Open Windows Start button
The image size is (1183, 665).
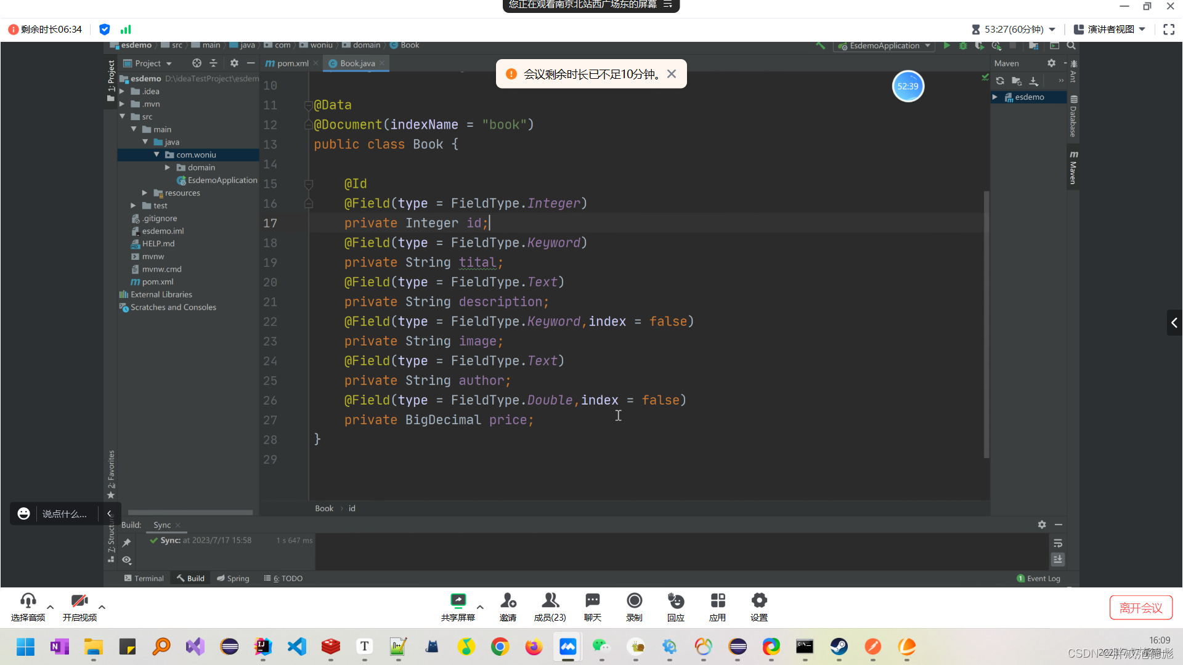[25, 647]
